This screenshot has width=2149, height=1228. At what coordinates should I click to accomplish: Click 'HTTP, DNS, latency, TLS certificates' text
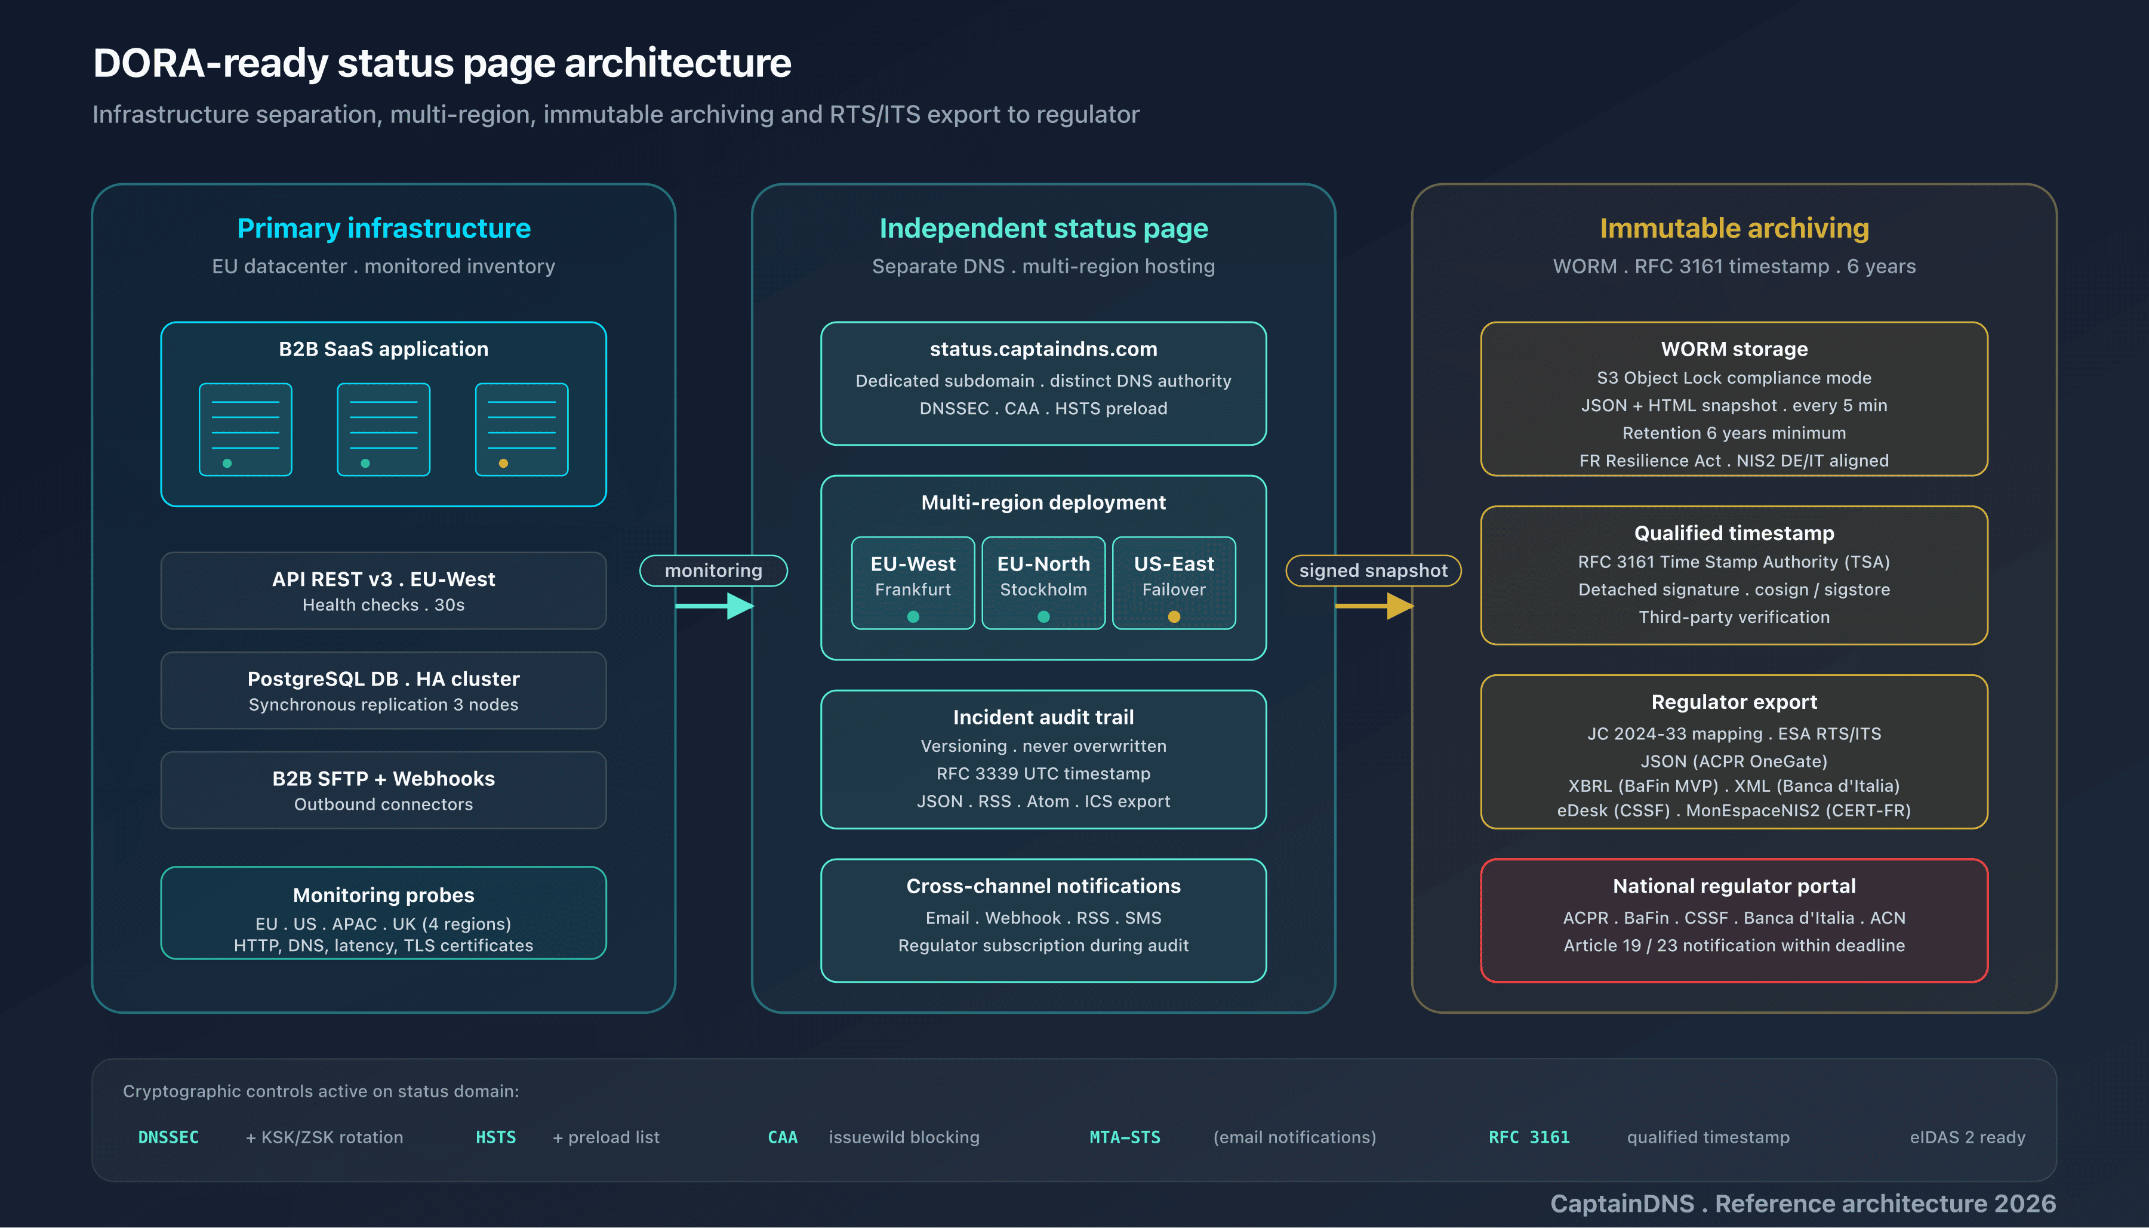[384, 945]
